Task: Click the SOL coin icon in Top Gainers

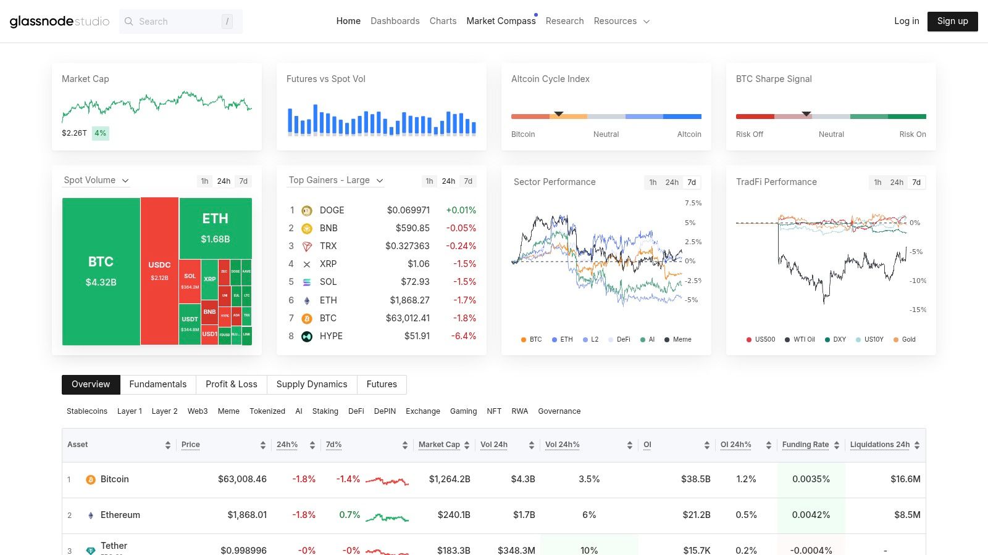Action: pyautogui.click(x=307, y=282)
